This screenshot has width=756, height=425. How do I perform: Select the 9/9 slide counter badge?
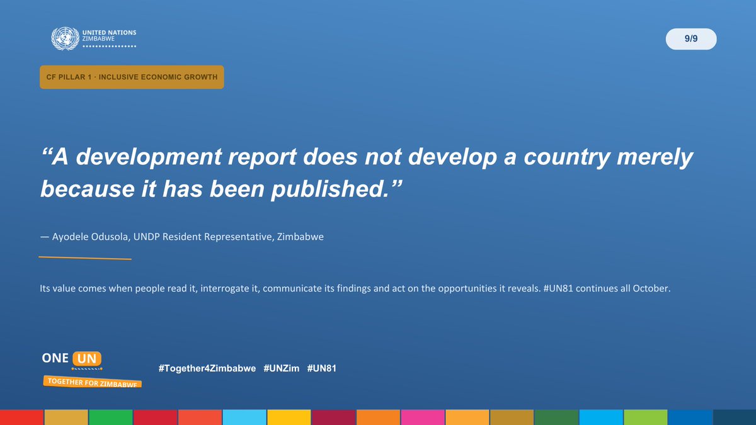(691, 39)
